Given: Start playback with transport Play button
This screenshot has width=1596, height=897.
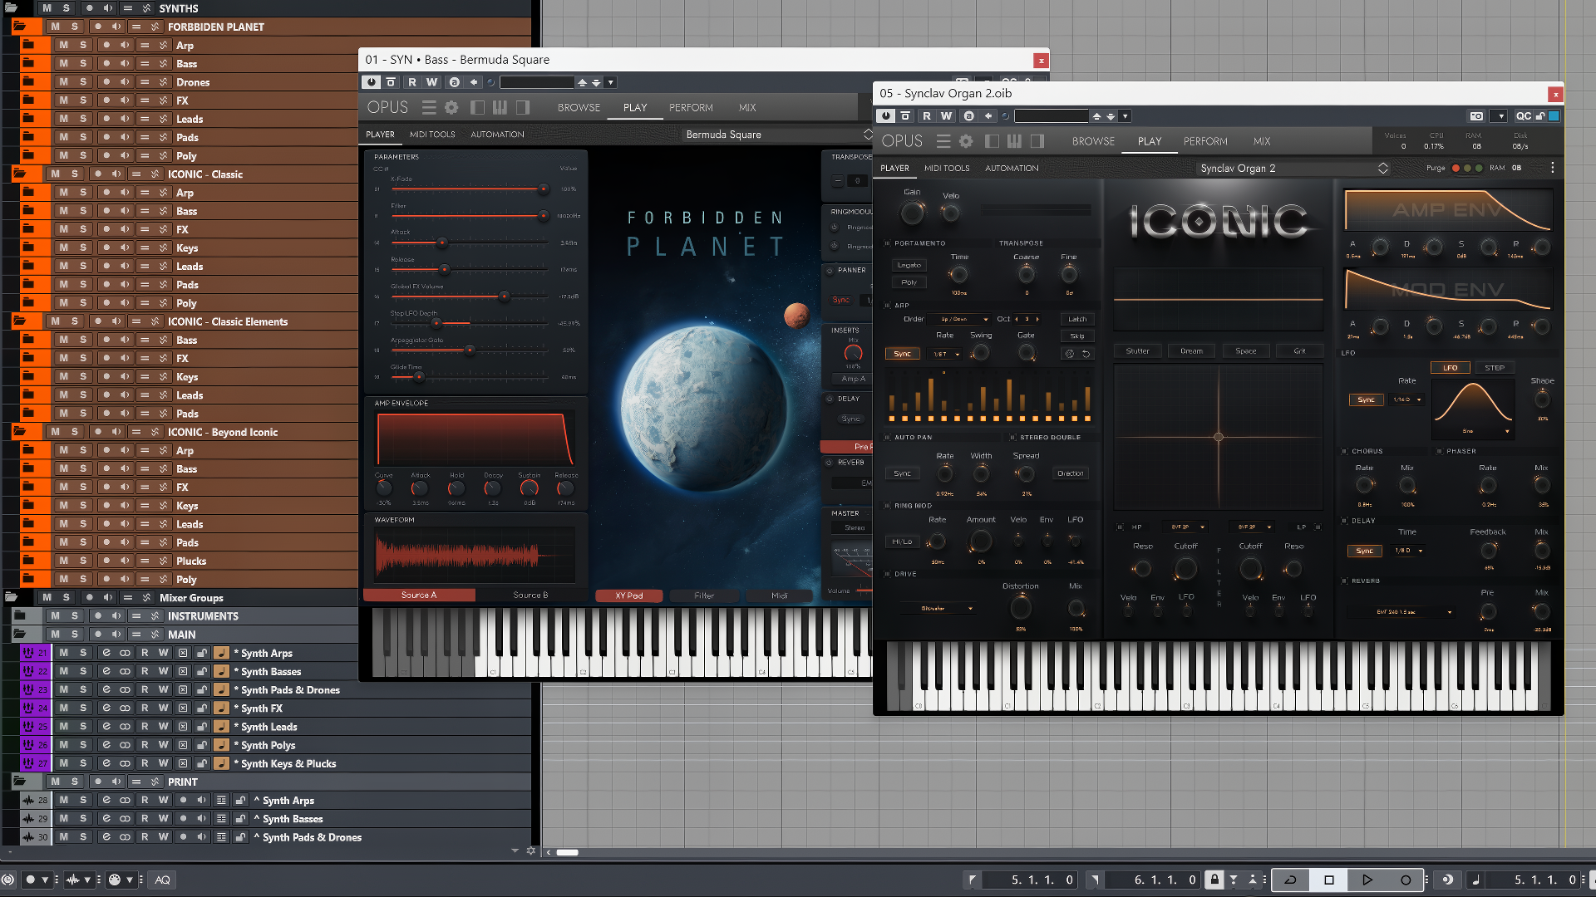Looking at the screenshot, I should [1367, 880].
